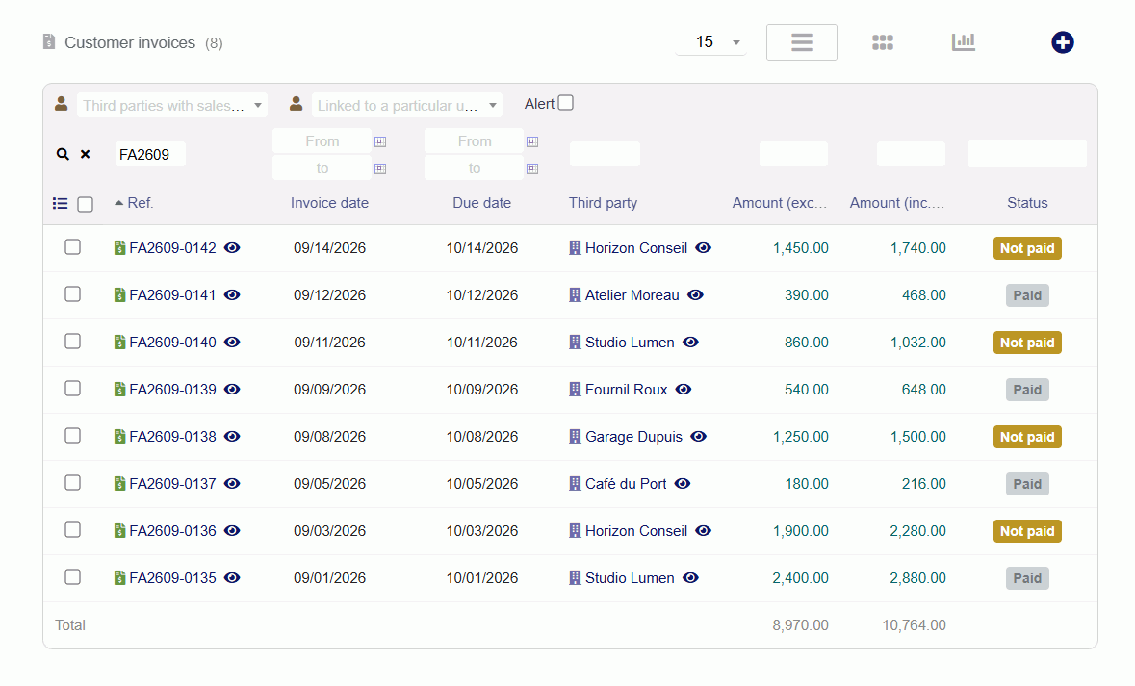
Task: Open calendar for Due date From
Action: tap(532, 141)
